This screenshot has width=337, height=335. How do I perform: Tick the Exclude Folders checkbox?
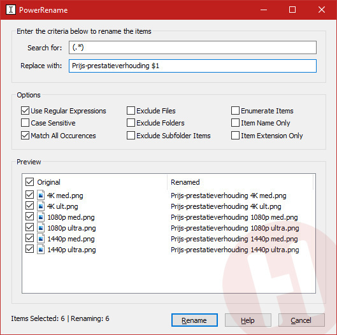point(131,123)
